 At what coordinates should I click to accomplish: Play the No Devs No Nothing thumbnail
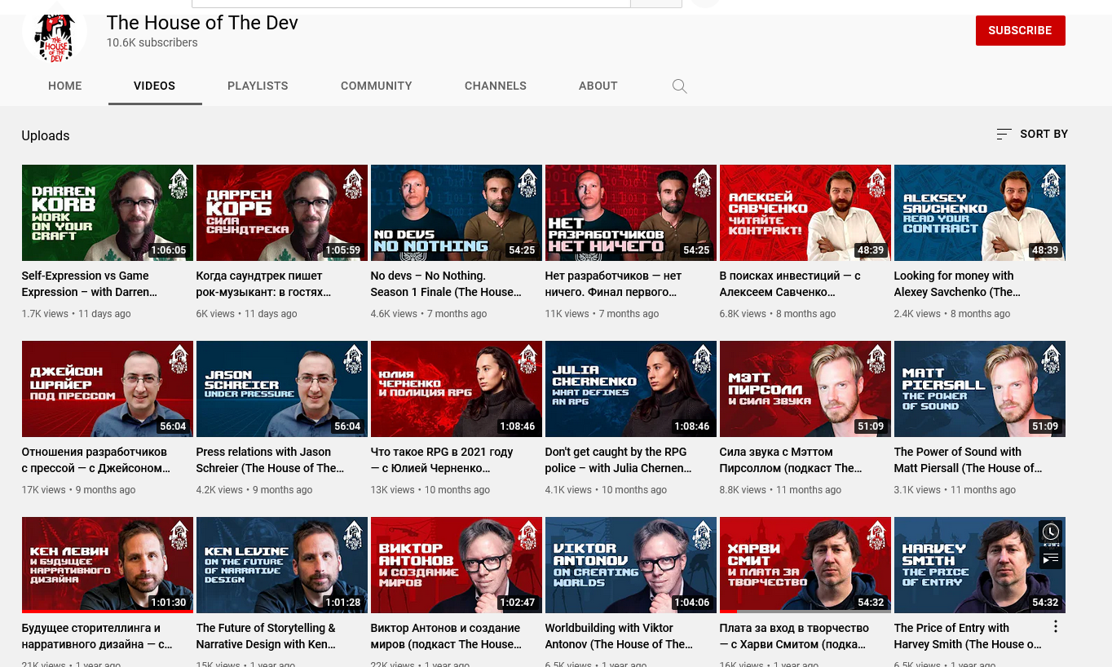457,213
